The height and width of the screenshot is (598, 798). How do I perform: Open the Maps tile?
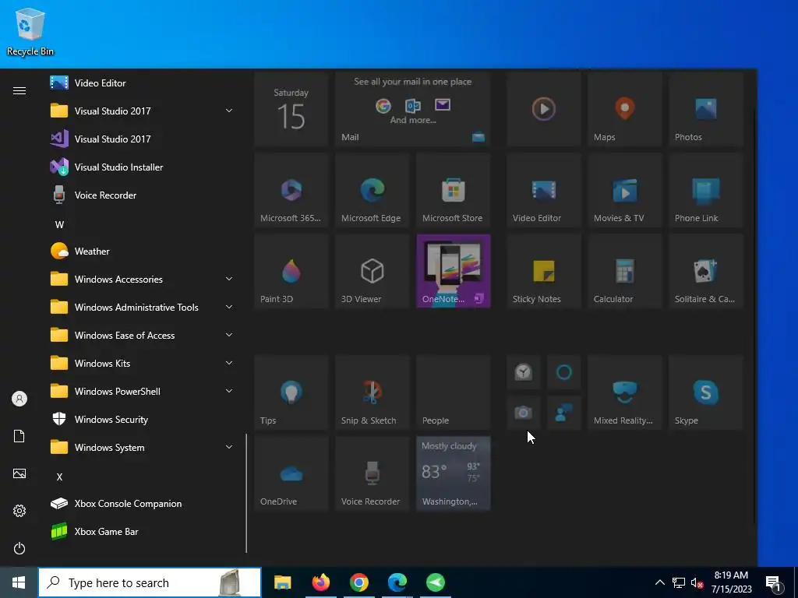(x=624, y=109)
